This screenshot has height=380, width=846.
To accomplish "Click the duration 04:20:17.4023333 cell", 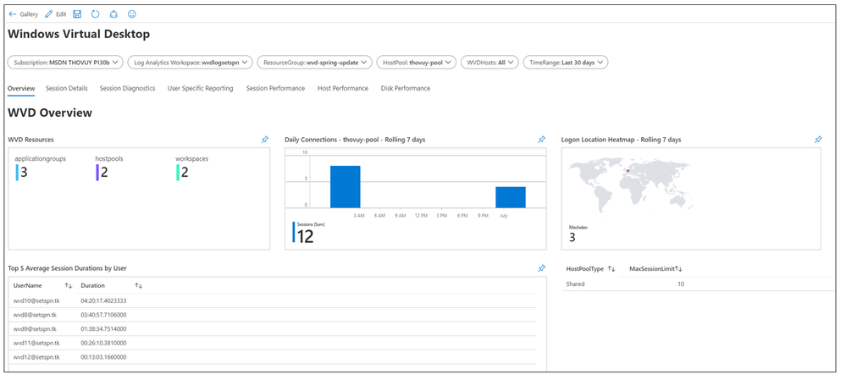I will pyautogui.click(x=103, y=300).
